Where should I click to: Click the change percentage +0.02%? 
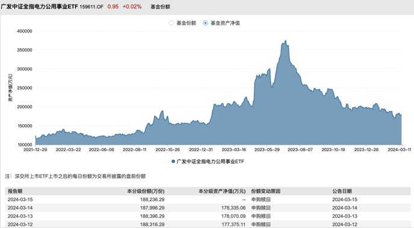point(132,7)
